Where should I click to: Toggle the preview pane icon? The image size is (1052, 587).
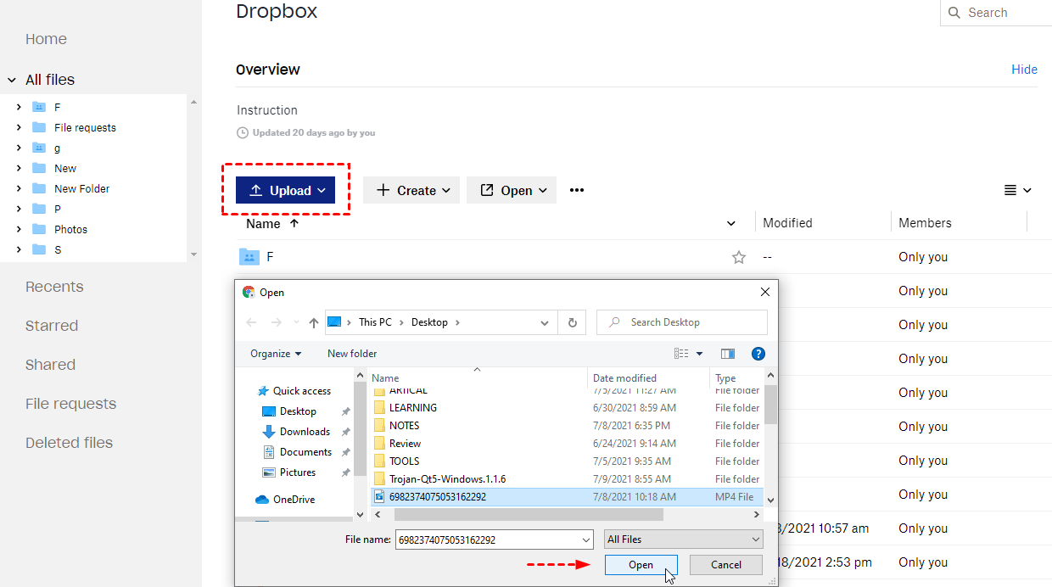point(728,354)
